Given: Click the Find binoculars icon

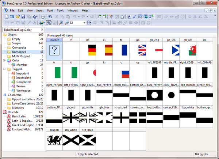Looking at the screenshot, I should (50, 17).
